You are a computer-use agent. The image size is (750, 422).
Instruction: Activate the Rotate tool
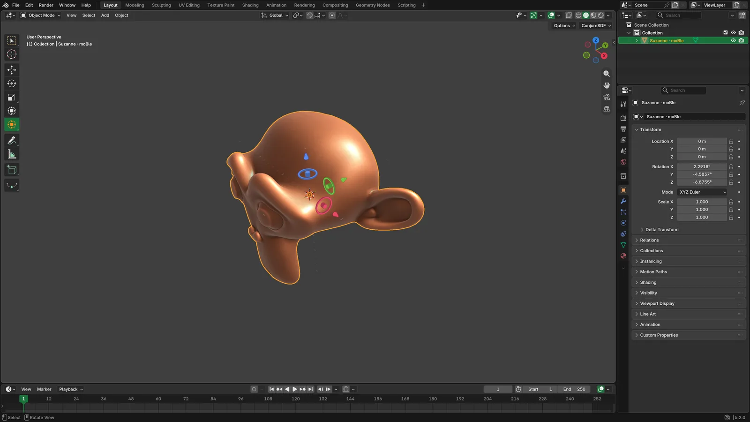12,83
